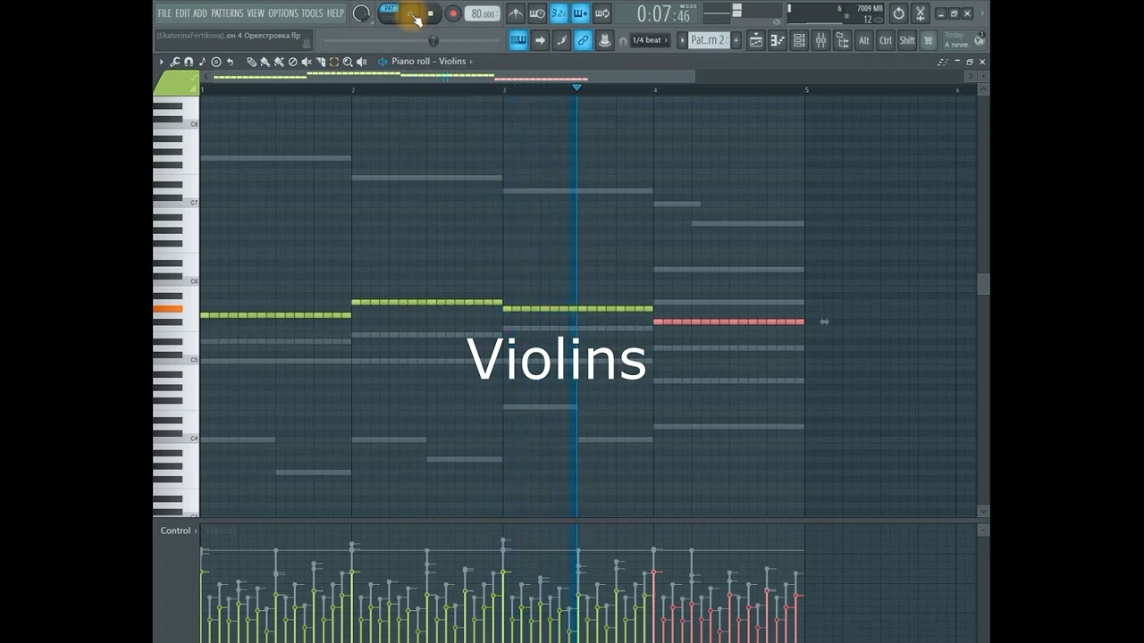Click the top hat multilink controllers icon
This screenshot has height=643, width=1144.
pyautogui.click(x=605, y=40)
